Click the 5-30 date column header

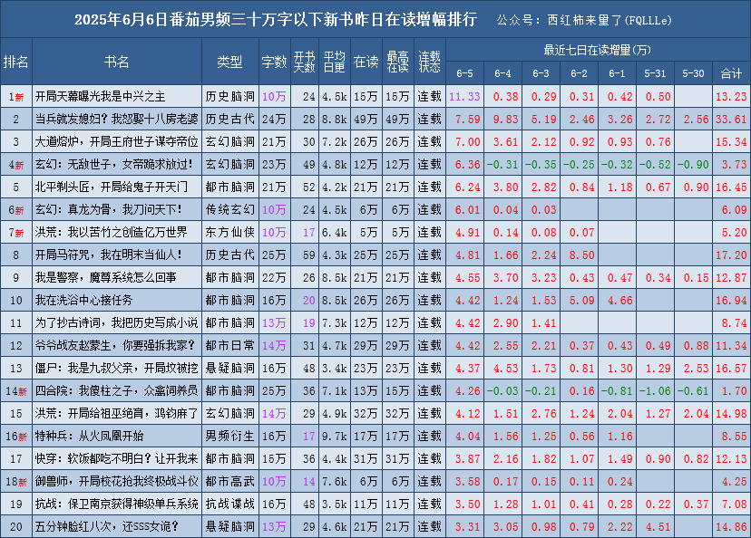click(693, 73)
